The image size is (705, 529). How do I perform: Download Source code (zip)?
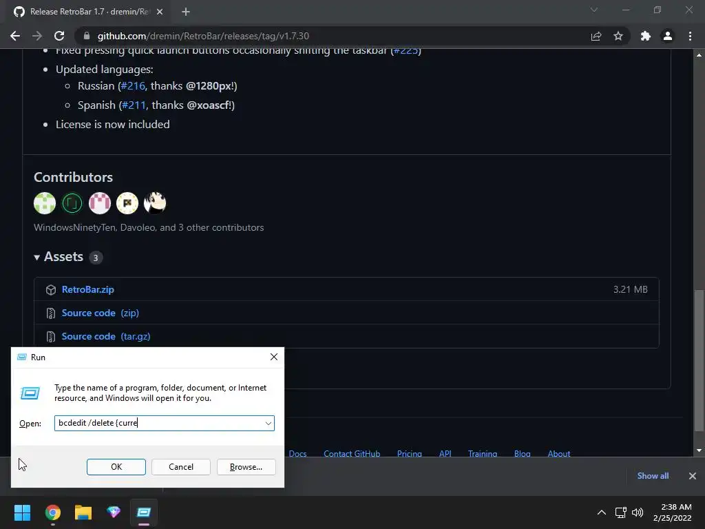pos(101,313)
